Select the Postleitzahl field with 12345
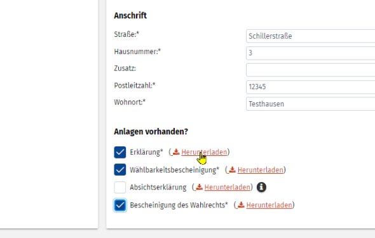Viewport: 375px width, 238px height. 310,87
